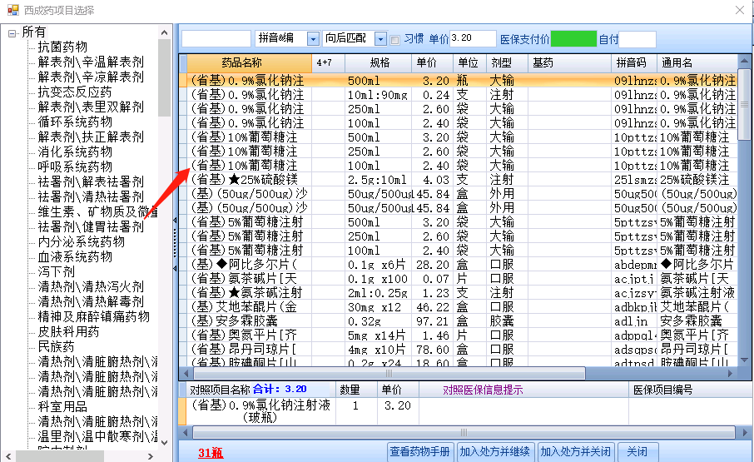Screen dimensions: 754x462
Task: Select the 消化系统药物 category
Action: point(75,152)
